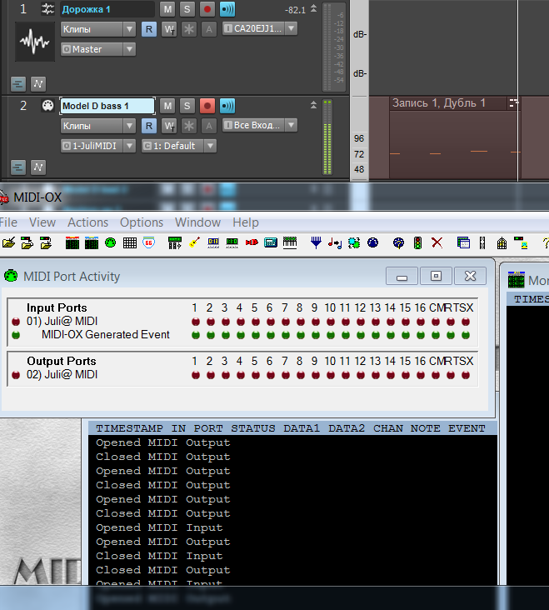Image resolution: width=549 pixels, height=610 pixels.
Task: Close the MIDI Port Activity window
Action: 470,276
